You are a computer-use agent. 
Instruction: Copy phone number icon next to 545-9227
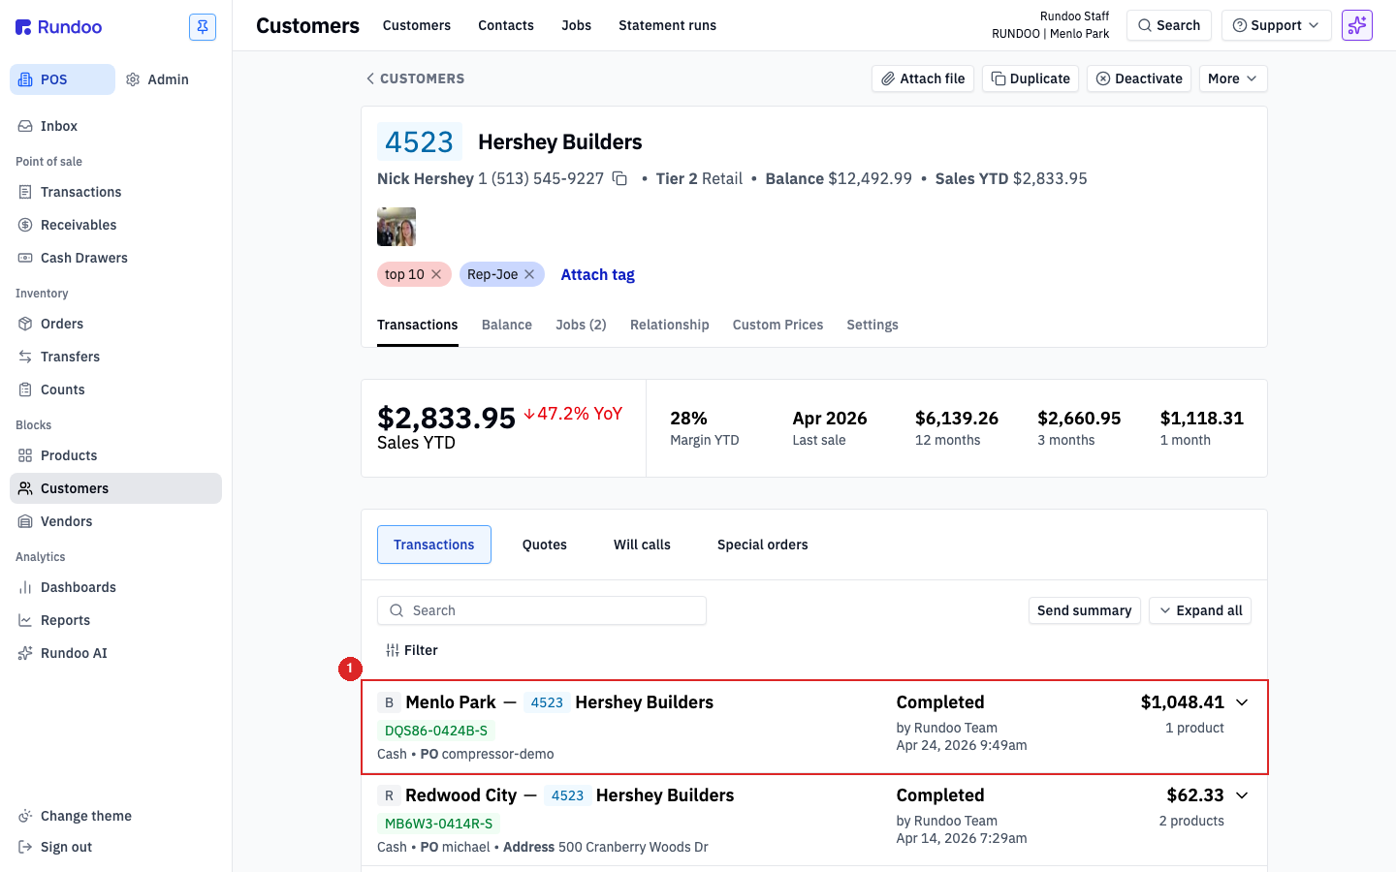coord(619,178)
